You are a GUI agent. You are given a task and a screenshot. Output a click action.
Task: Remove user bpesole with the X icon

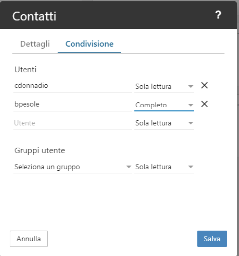204,104
